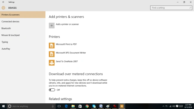Go to Mouse & touchpad settings
The height and width of the screenshot is (109, 194).
23,35
